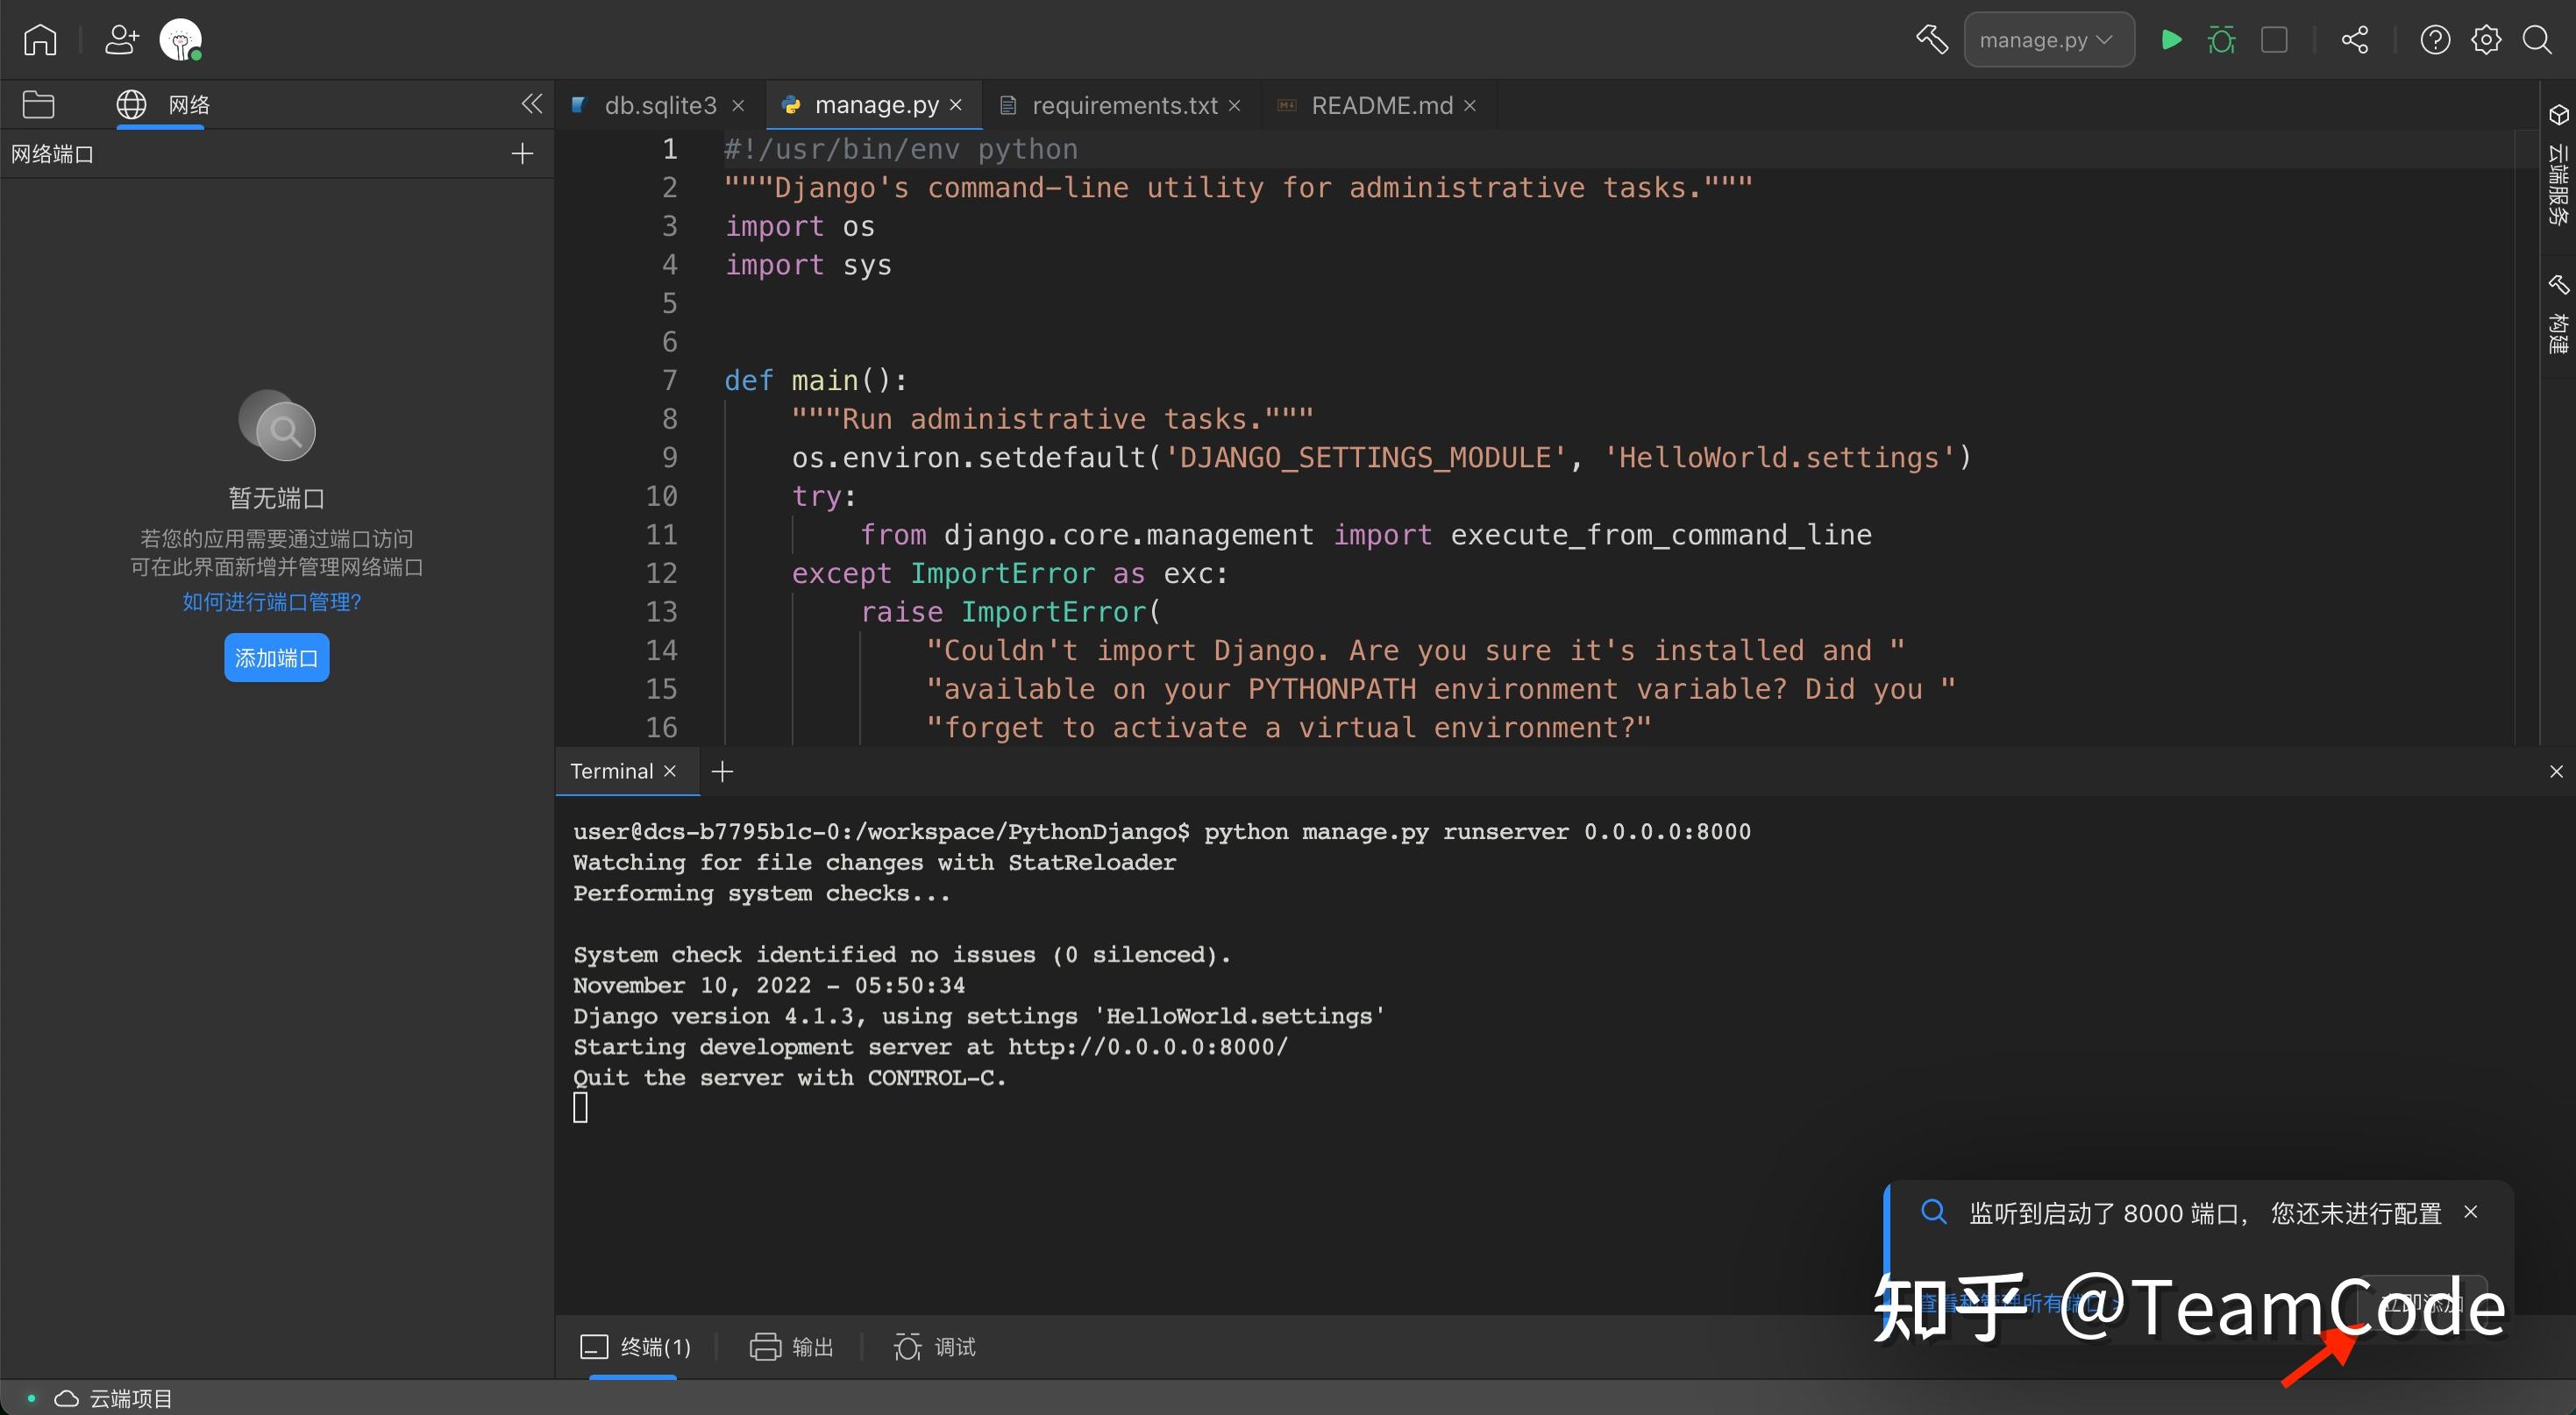The width and height of the screenshot is (2576, 1415).
Task: Open the help icon in the toolbar
Action: (x=2435, y=39)
